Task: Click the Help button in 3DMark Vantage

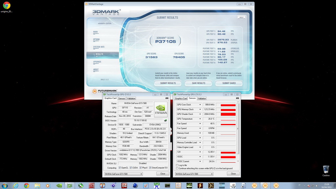Action: (x=241, y=18)
